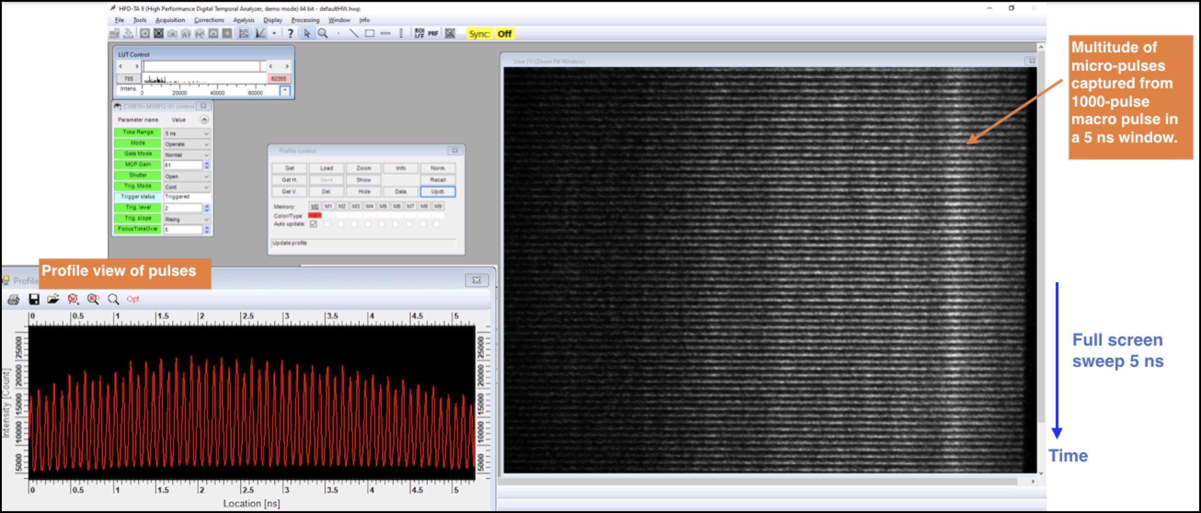Open the help question mark icon
This screenshot has width=1201, height=513.
click(290, 34)
